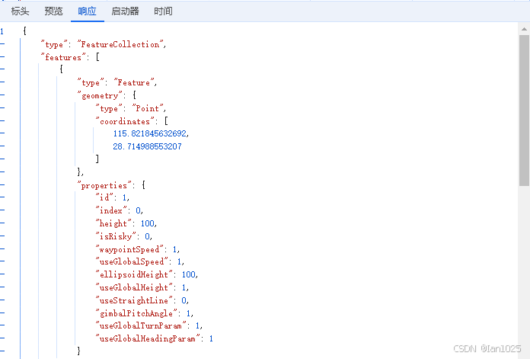Open the 预览 tab
This screenshot has height=359, width=530.
coord(53,11)
